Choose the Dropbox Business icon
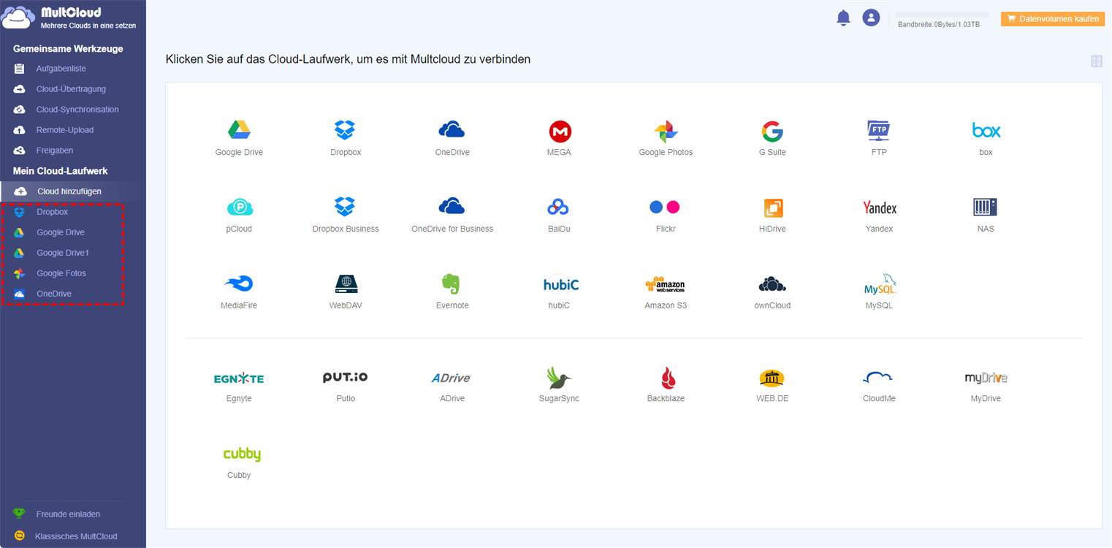Screen dimensions: 1112x548 coord(345,207)
